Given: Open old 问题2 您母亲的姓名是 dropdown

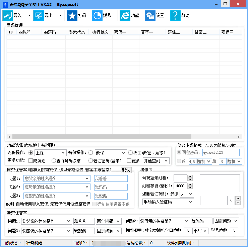Looking at the screenshot, I should (57, 187).
